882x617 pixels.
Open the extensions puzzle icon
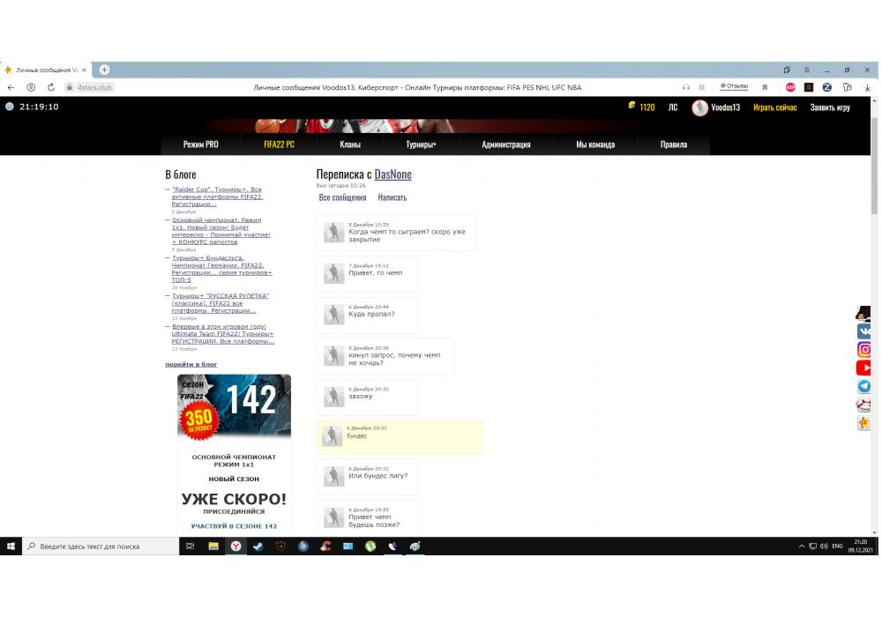click(x=847, y=87)
